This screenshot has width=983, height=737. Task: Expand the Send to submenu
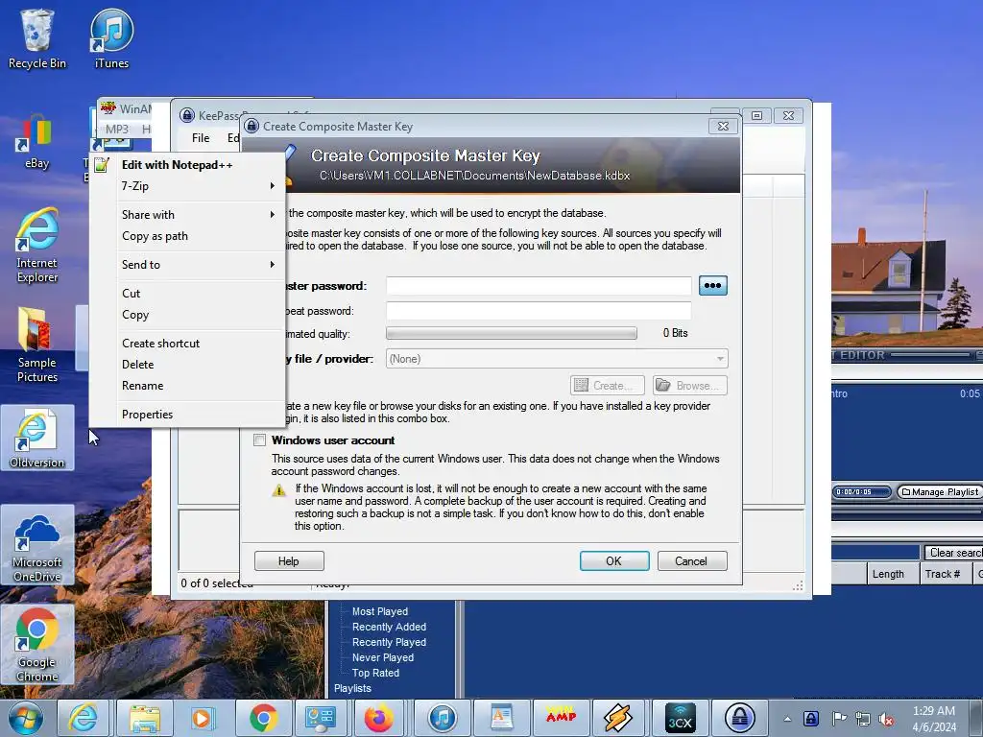coord(188,265)
